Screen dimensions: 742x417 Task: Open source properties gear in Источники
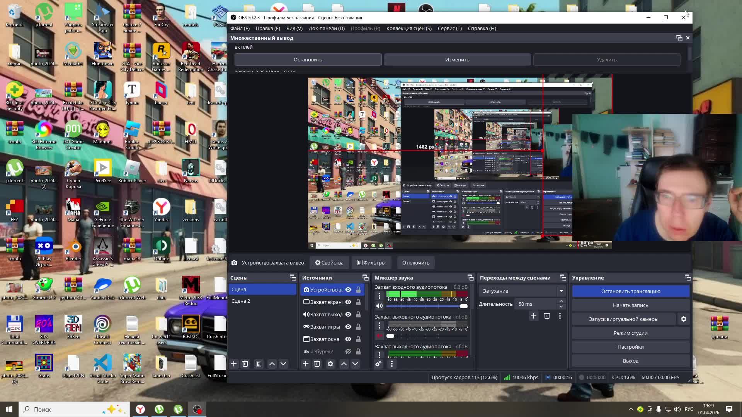(330, 364)
